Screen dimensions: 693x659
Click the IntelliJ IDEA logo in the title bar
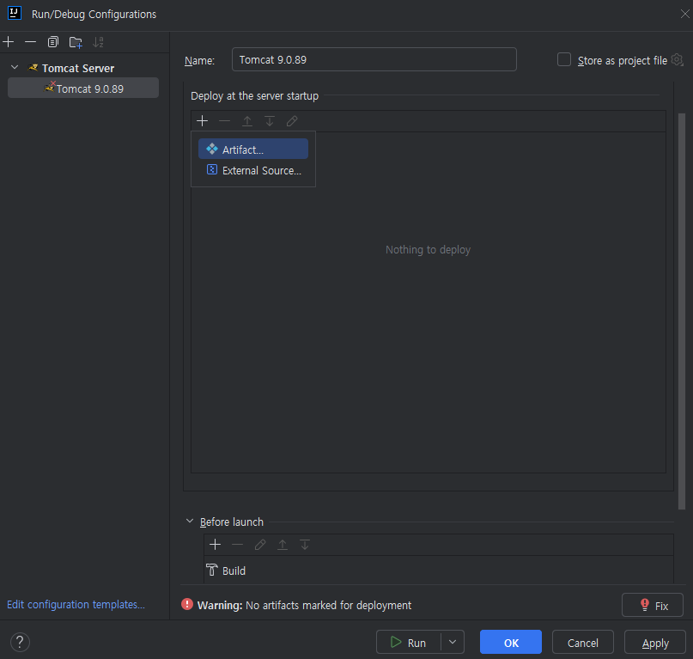tap(15, 13)
